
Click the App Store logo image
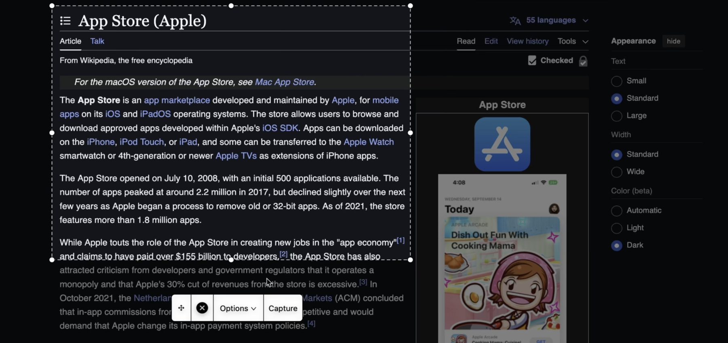tap(502, 144)
